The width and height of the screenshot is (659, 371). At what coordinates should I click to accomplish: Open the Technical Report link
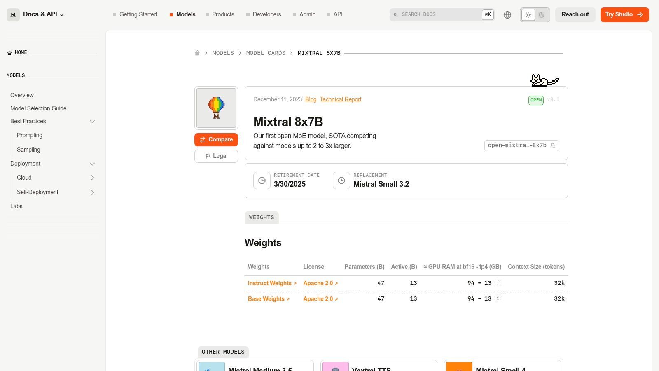click(x=341, y=99)
